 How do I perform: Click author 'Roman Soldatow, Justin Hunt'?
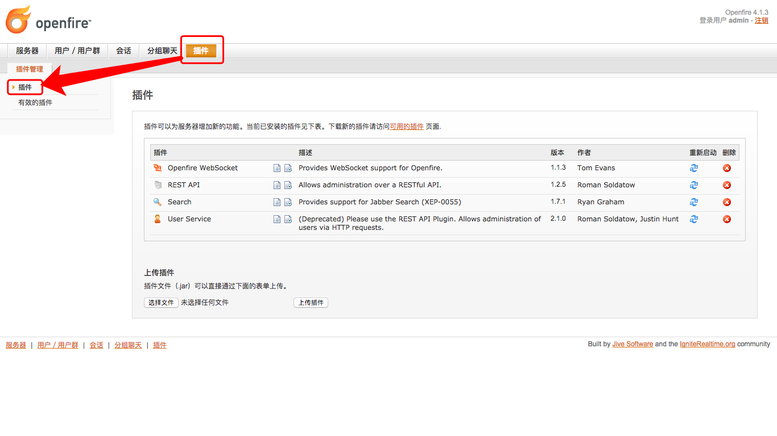(x=628, y=219)
